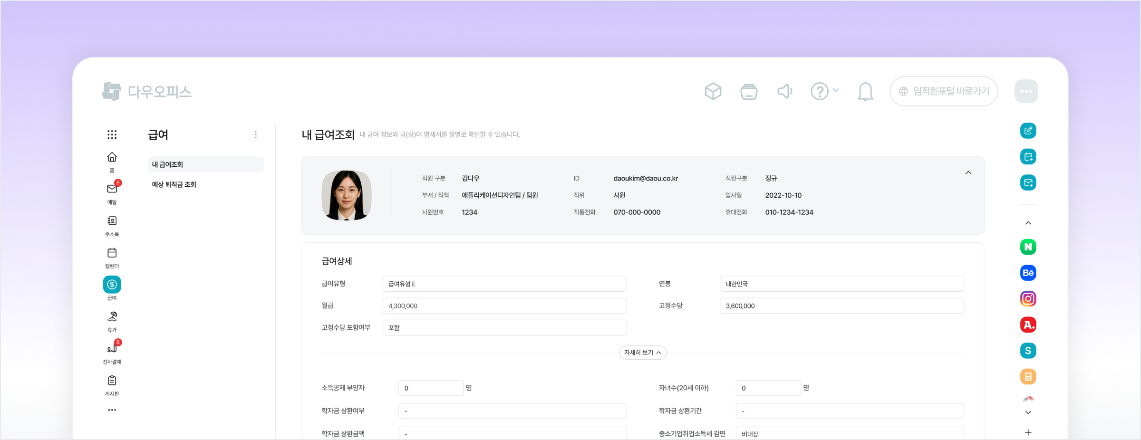Click the teal compose/edit shortcut icon
Viewport: 1141px width, 440px height.
(x=1028, y=131)
